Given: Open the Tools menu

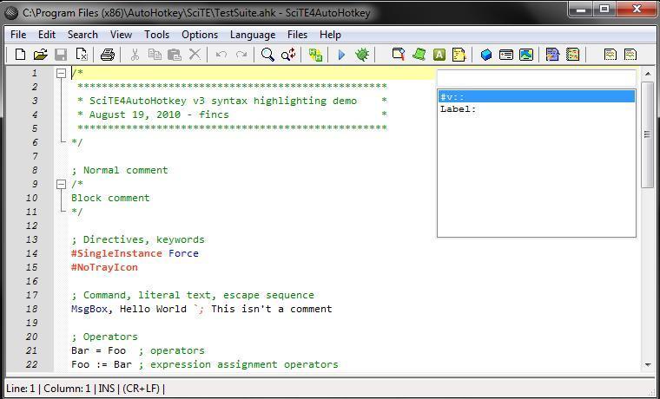Looking at the screenshot, I should tap(156, 35).
